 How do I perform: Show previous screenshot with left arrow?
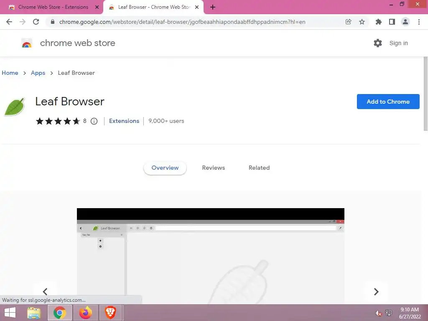[x=45, y=291]
